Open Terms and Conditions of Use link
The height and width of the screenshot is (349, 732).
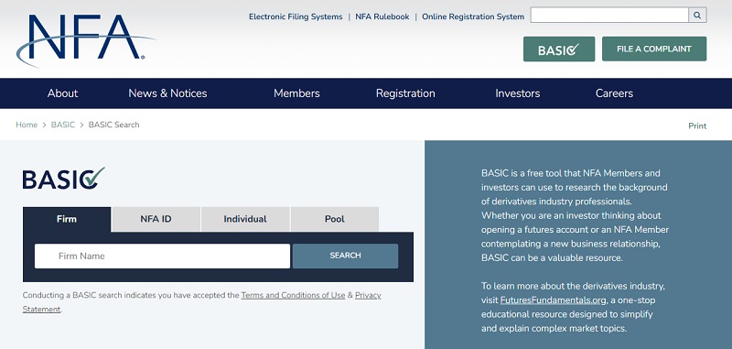click(293, 295)
